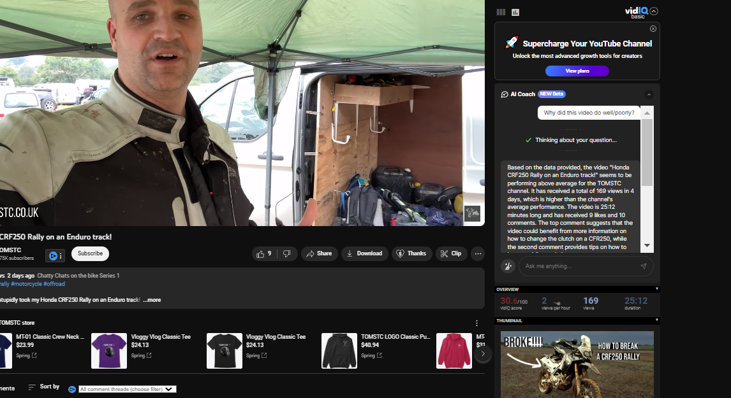This screenshot has height=398, width=731.
Task: Open the vidIQ bar chart stats icon
Action: coord(515,12)
